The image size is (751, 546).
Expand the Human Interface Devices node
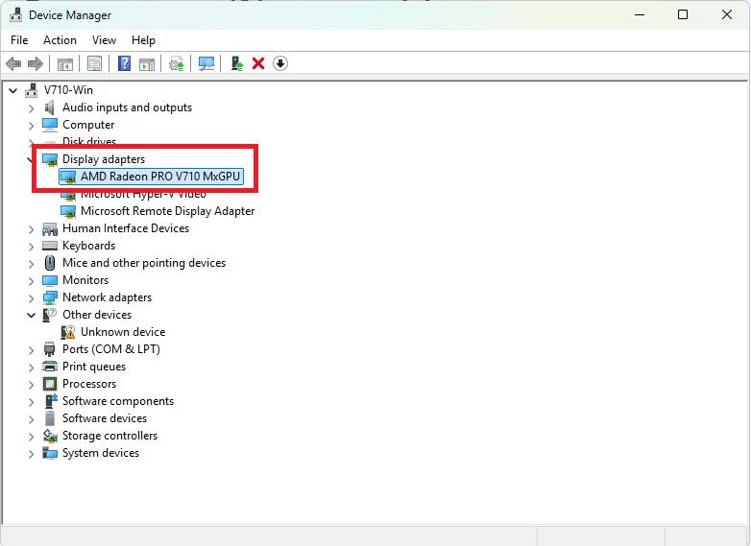(31, 229)
